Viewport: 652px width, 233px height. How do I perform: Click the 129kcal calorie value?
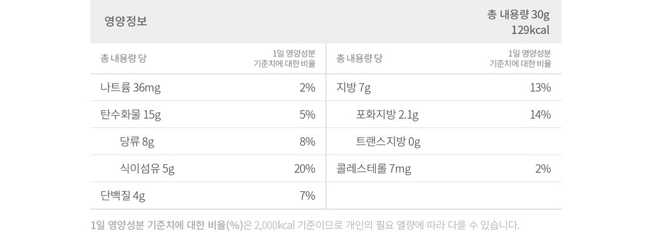(x=531, y=30)
